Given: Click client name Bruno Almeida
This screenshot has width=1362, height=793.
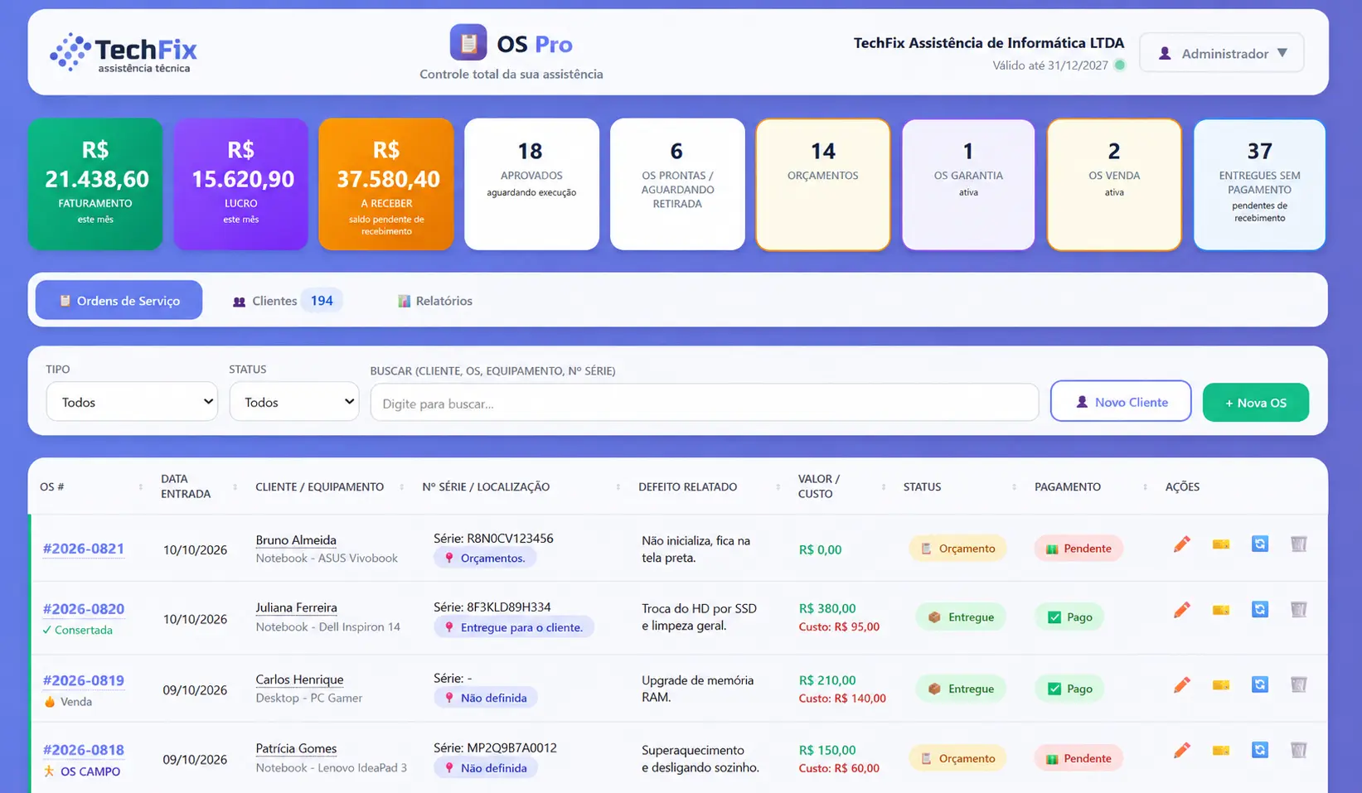Looking at the screenshot, I should [296, 540].
